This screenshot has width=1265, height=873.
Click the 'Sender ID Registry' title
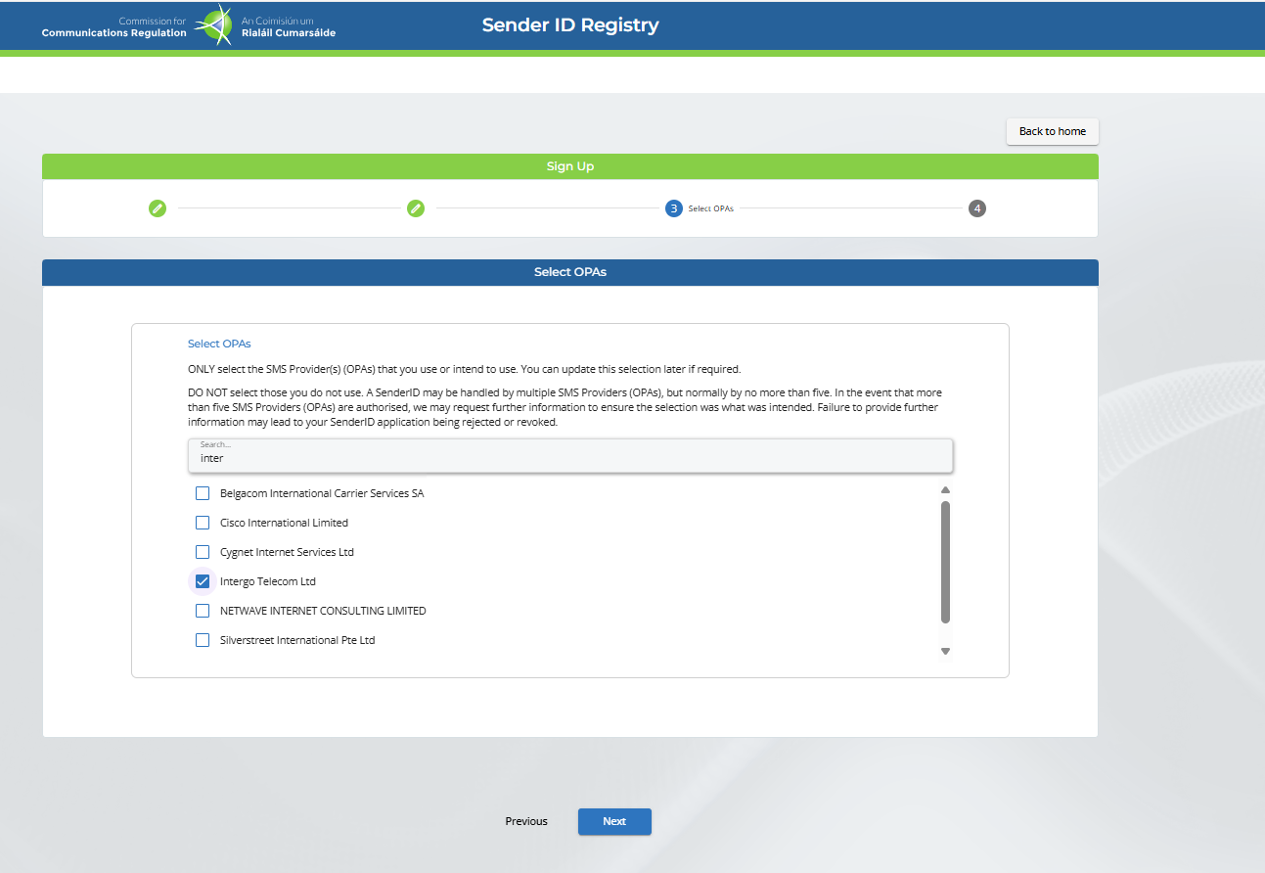tap(570, 25)
